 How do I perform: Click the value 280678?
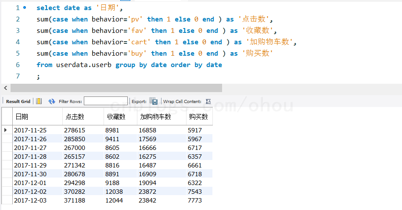click(x=75, y=174)
